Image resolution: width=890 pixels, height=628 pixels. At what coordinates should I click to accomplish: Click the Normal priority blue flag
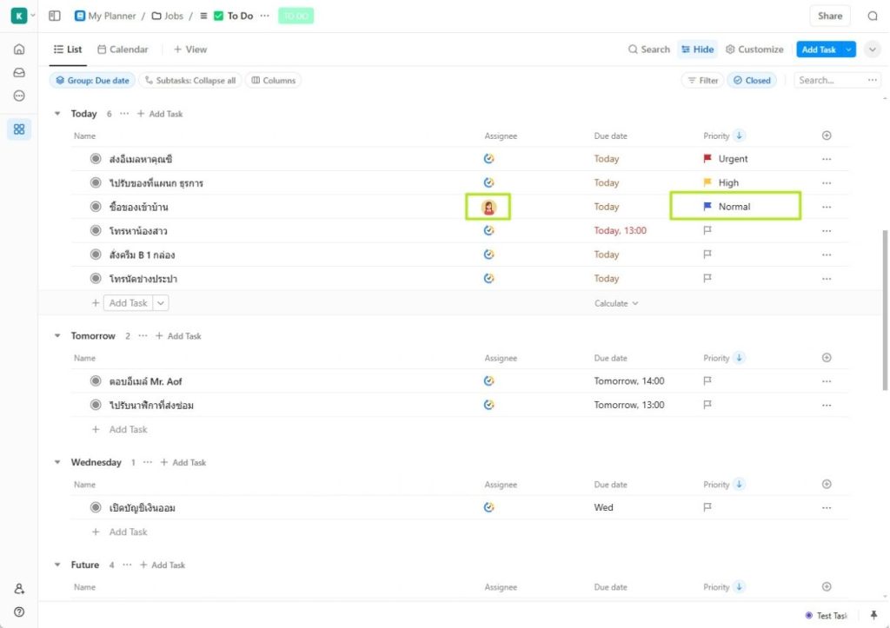pyautogui.click(x=707, y=207)
